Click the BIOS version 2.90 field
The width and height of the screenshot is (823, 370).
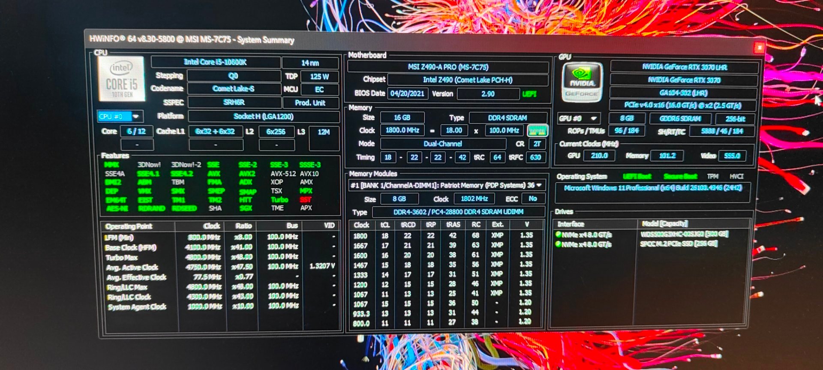pos(488,93)
